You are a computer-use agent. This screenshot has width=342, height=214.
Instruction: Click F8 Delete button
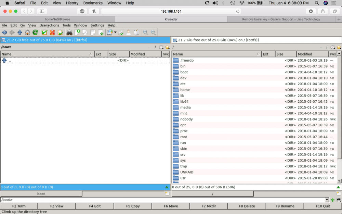click(x=247, y=206)
